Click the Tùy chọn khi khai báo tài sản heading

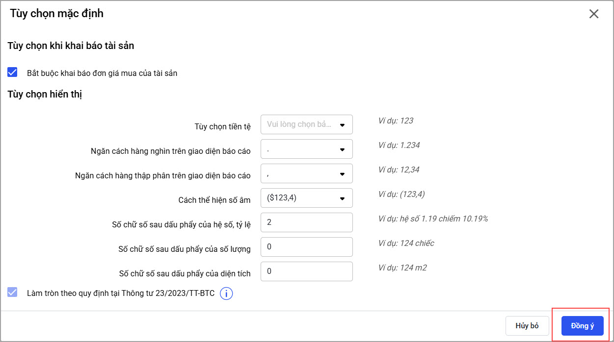click(71, 46)
